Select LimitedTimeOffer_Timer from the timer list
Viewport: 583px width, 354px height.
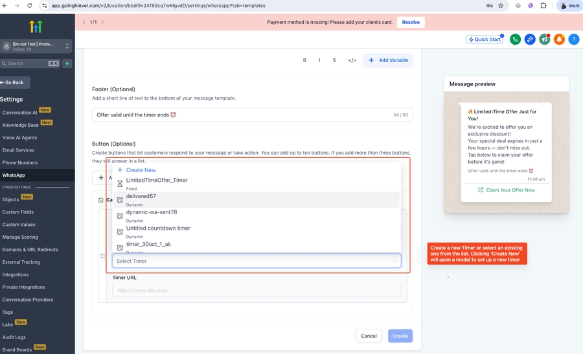[157, 181]
